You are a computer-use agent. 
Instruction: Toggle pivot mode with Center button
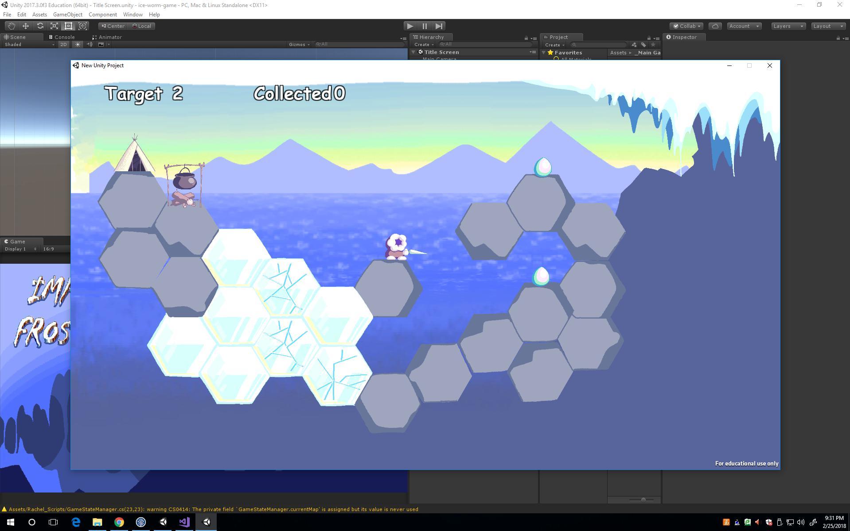(113, 26)
